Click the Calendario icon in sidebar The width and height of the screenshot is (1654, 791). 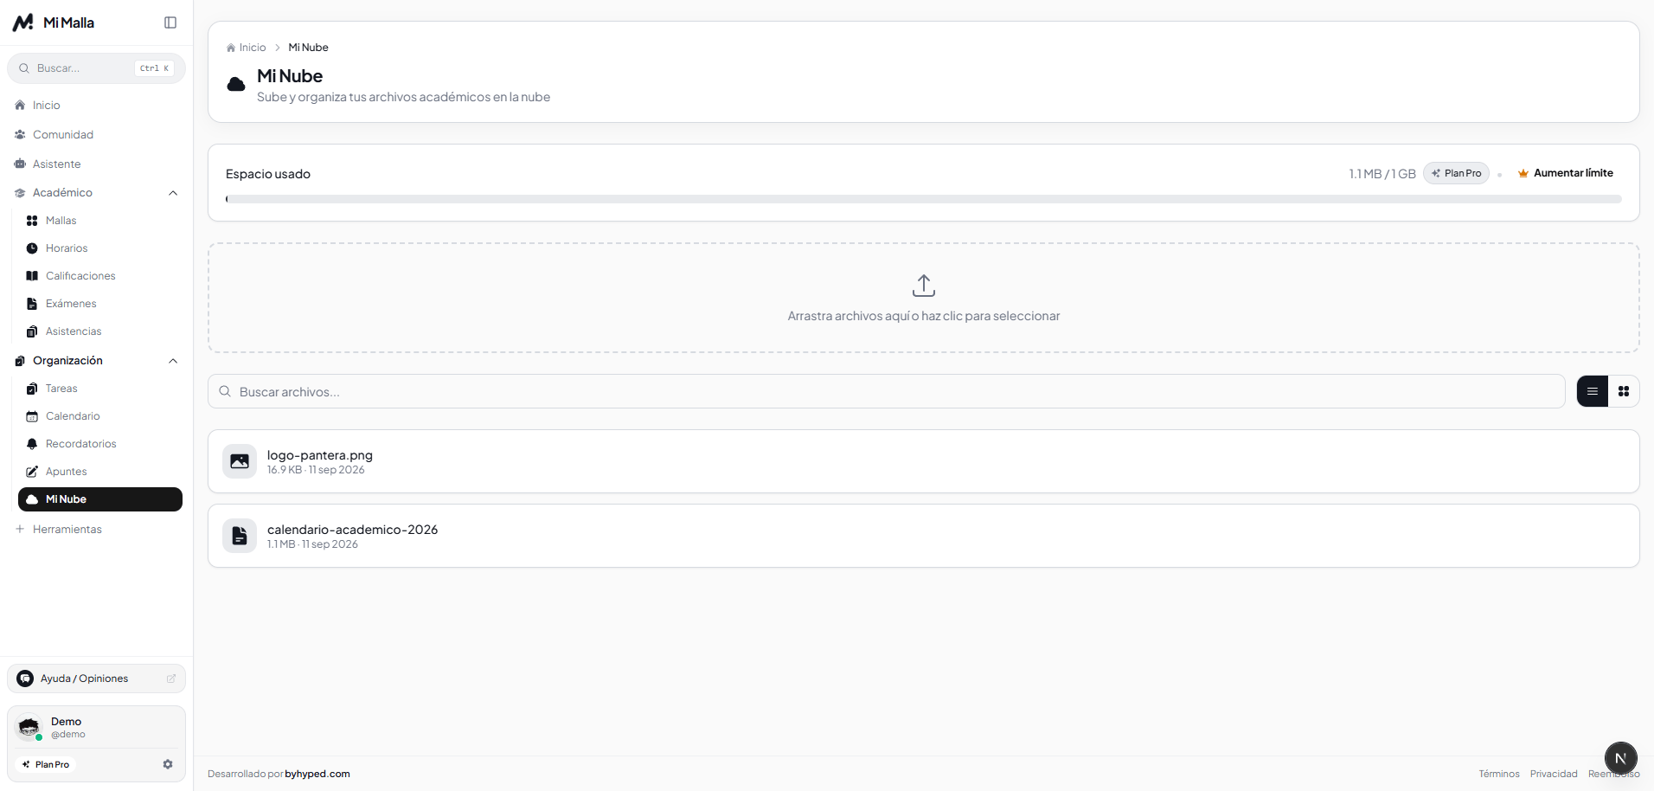[32, 416]
